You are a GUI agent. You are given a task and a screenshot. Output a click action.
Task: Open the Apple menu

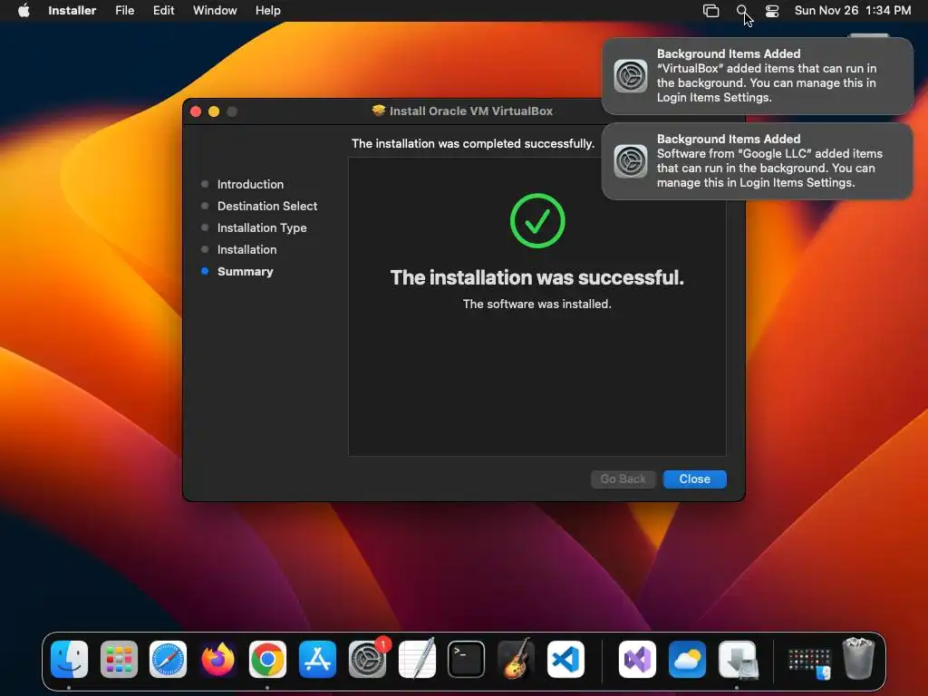(x=24, y=10)
